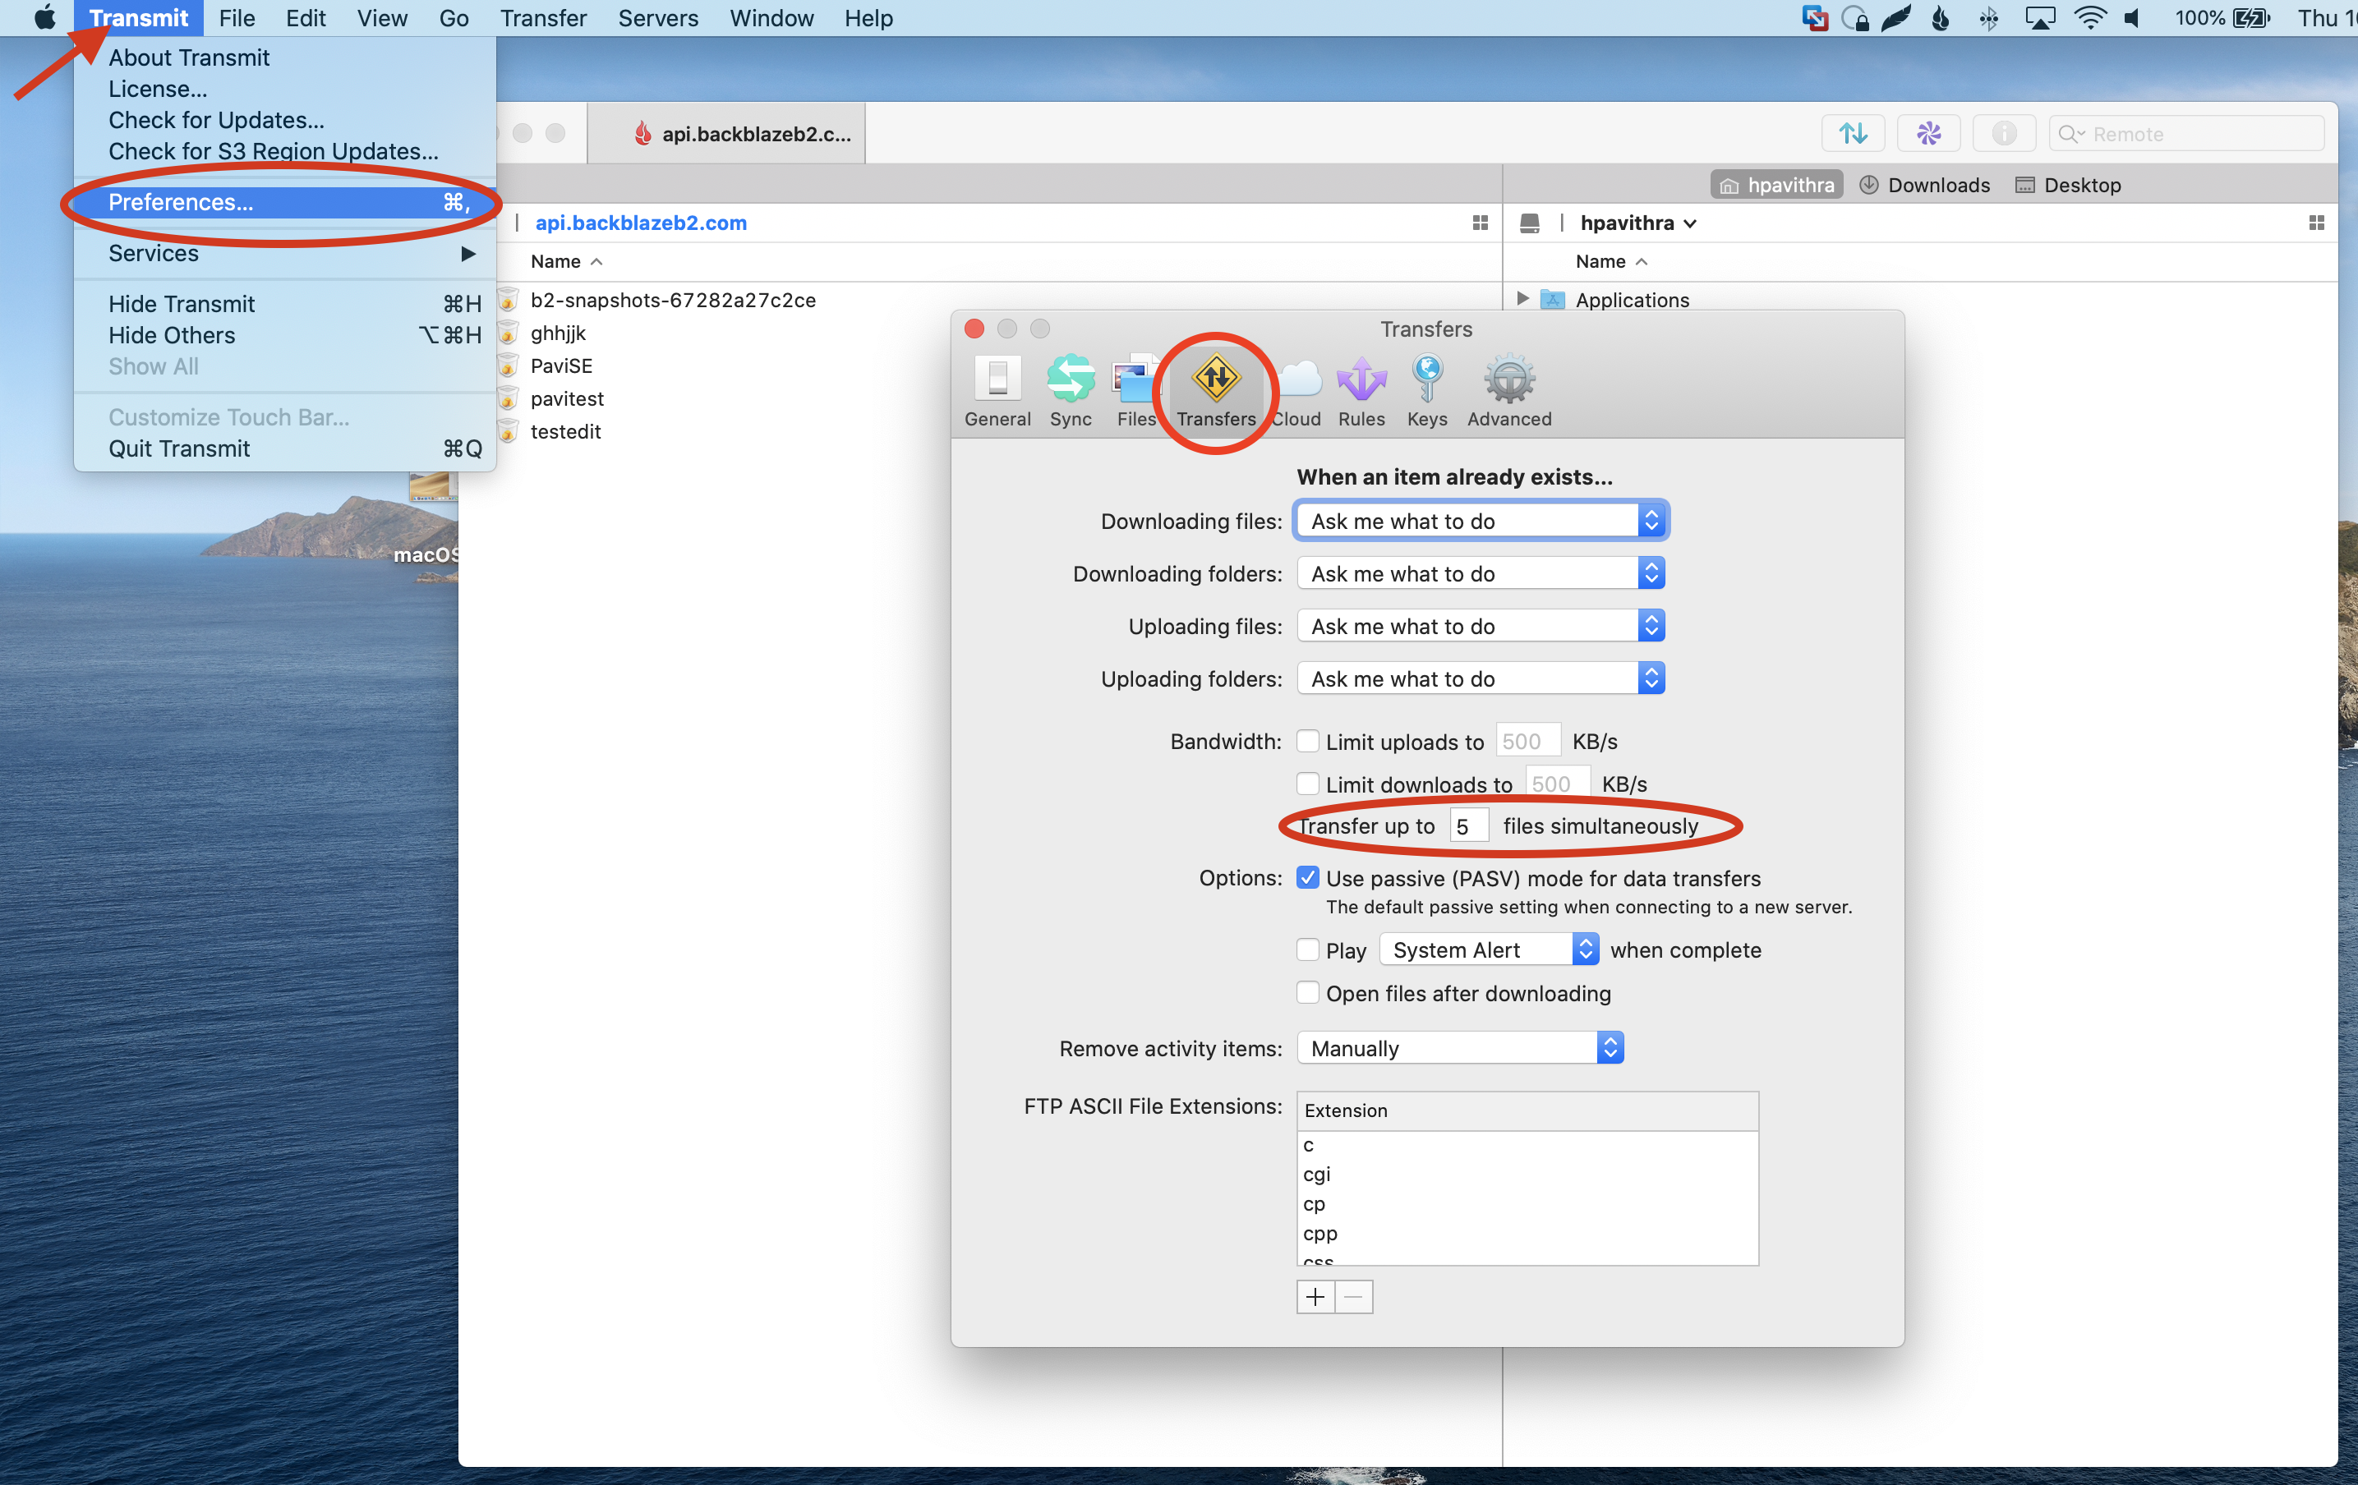Open the System Alert sound dropdown
Screen dimensions: 2358x1485
pos(1489,949)
